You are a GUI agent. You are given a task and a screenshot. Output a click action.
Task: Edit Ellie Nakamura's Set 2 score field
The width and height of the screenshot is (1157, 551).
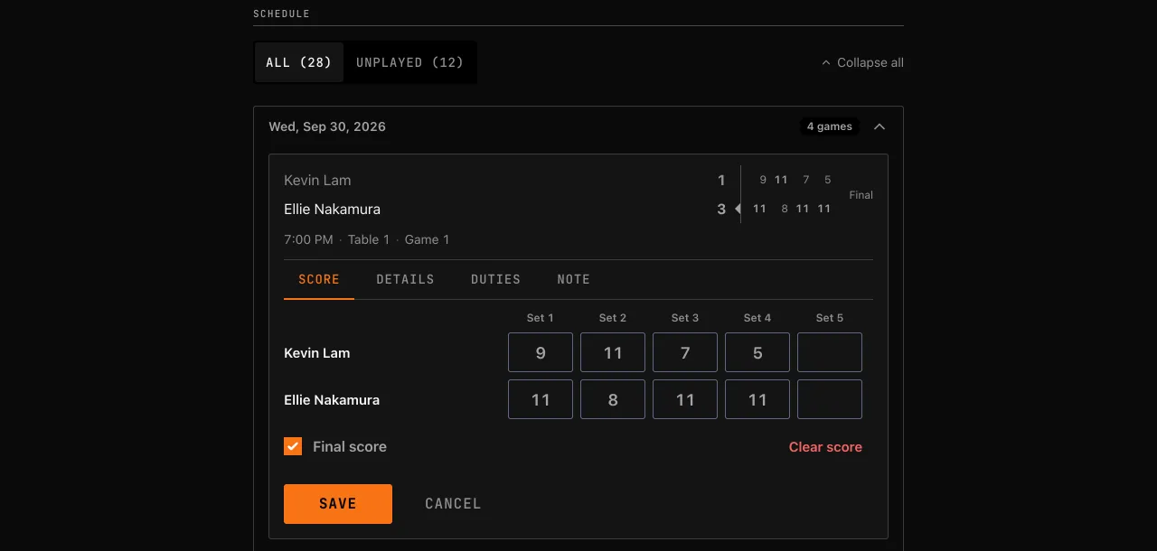click(613, 399)
